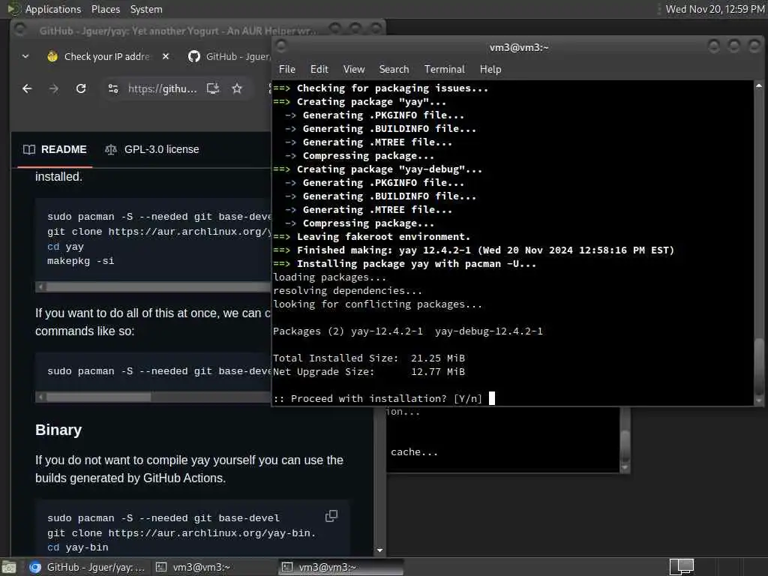Open site information icon in address bar
768x576 pixels.
(x=113, y=88)
